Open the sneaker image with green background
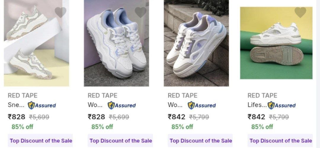This screenshot has width=320, height=148. [276, 43]
